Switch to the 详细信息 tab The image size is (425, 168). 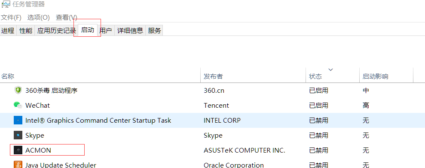(x=130, y=30)
